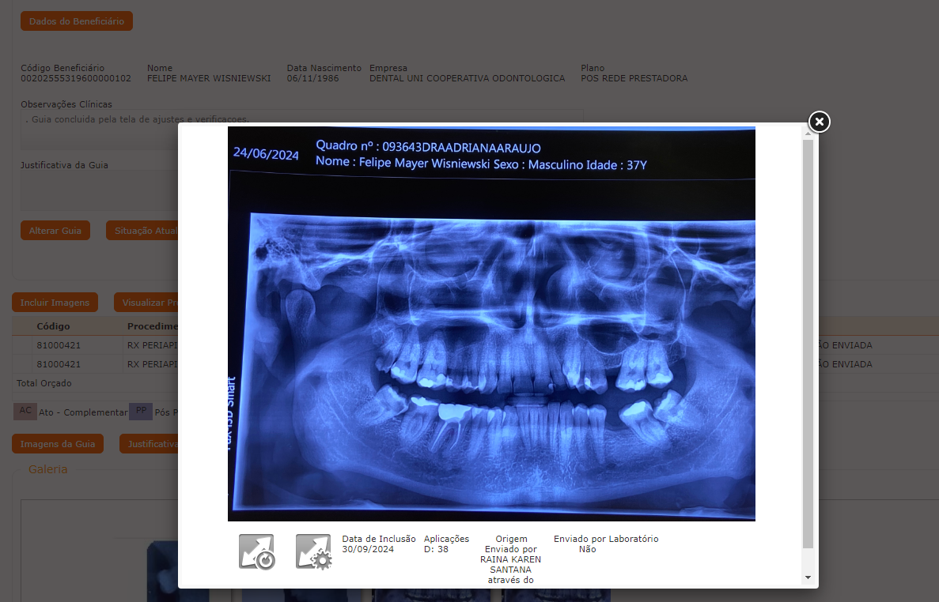Click the beneficiary code 00202555319600000102
939x602 pixels.
click(x=76, y=78)
